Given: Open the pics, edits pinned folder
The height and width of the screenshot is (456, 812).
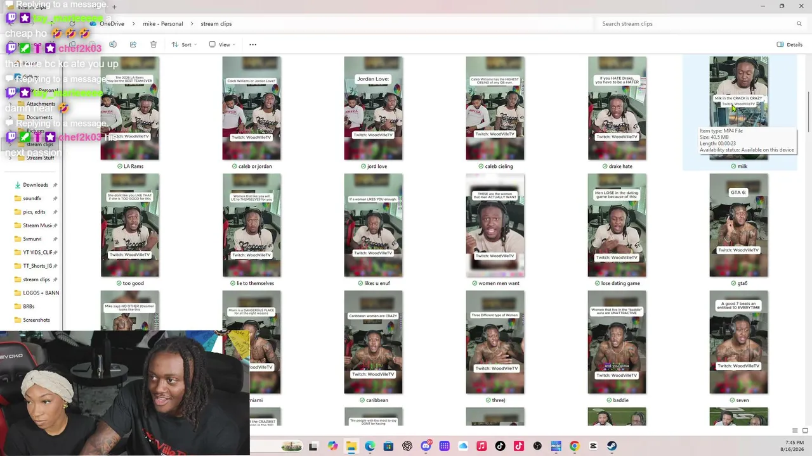Looking at the screenshot, I should tap(34, 212).
